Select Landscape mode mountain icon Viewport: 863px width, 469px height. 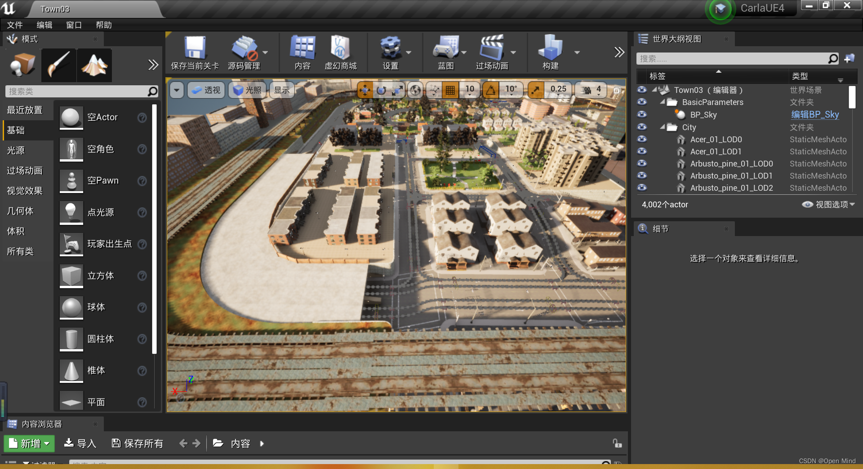pos(94,66)
